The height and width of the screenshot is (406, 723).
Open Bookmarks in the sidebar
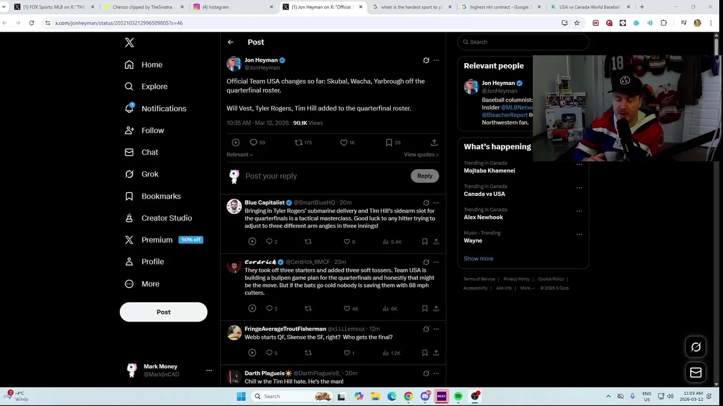(153, 196)
